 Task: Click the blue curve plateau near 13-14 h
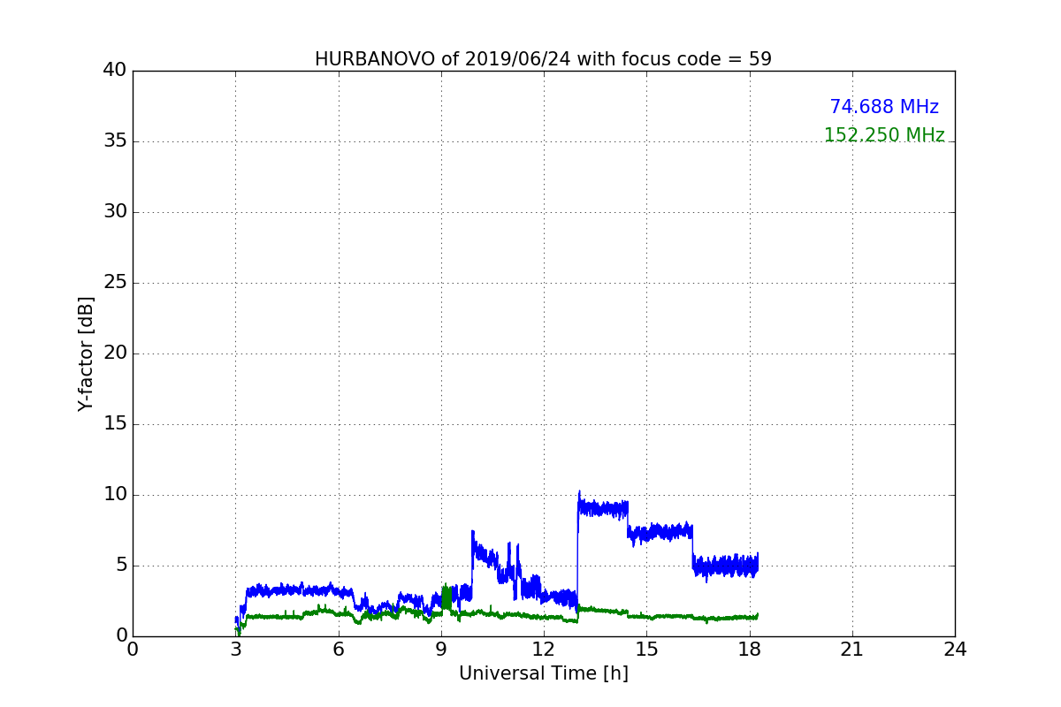point(603,508)
